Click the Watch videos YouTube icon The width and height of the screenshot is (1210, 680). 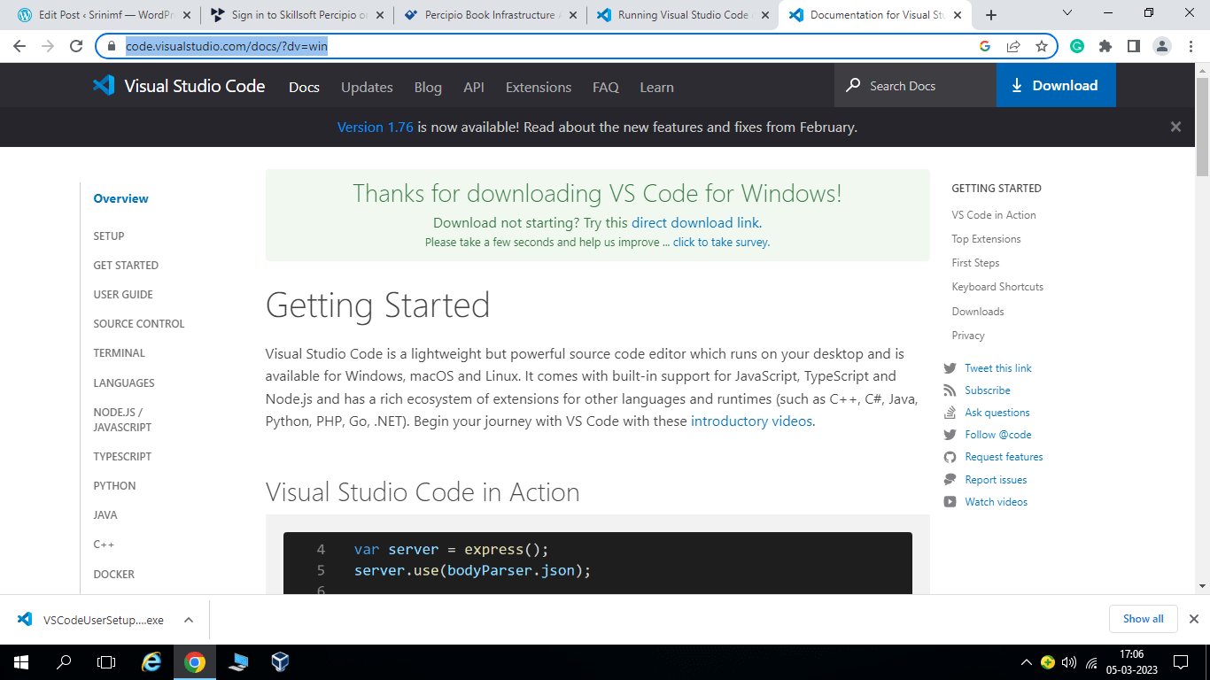(x=950, y=502)
